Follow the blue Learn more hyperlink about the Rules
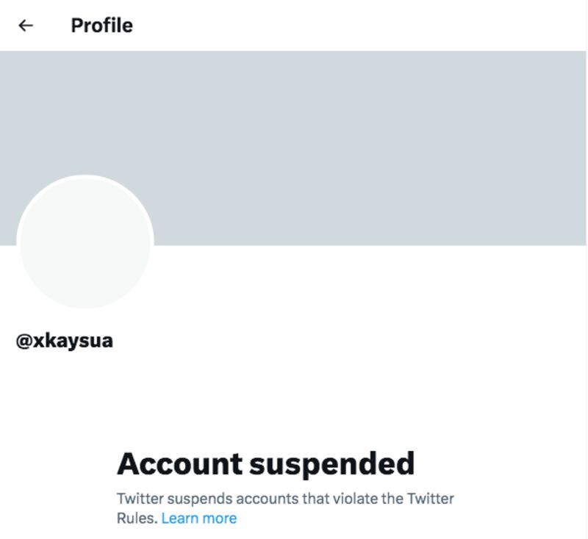 point(198,518)
